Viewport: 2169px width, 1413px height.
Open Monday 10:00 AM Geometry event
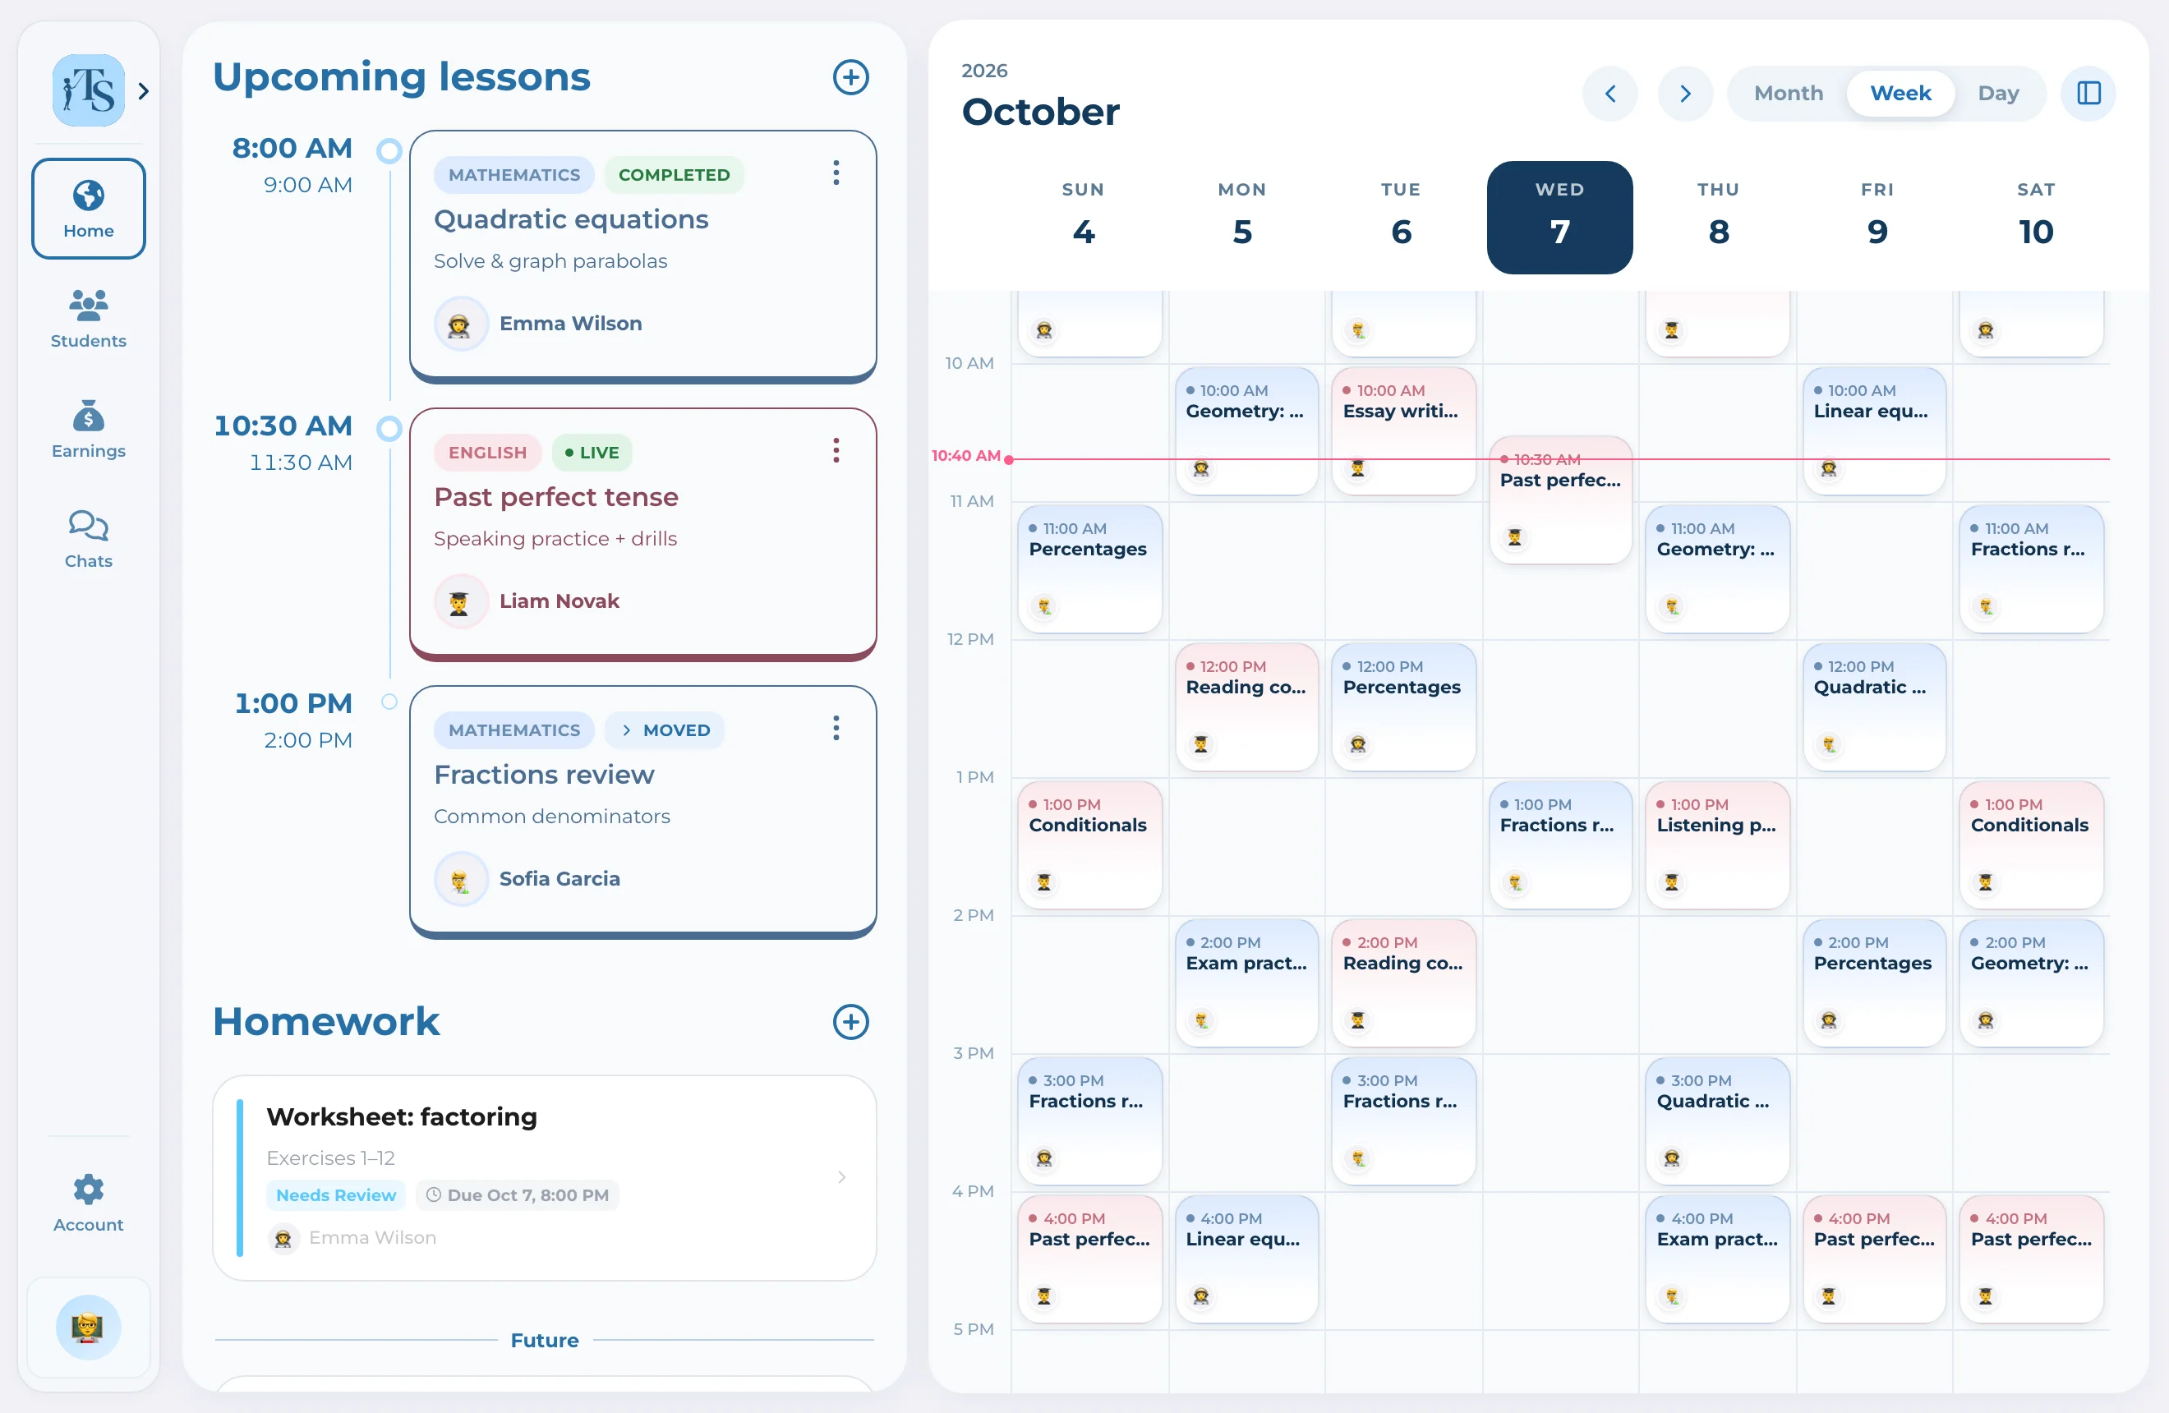point(1246,431)
